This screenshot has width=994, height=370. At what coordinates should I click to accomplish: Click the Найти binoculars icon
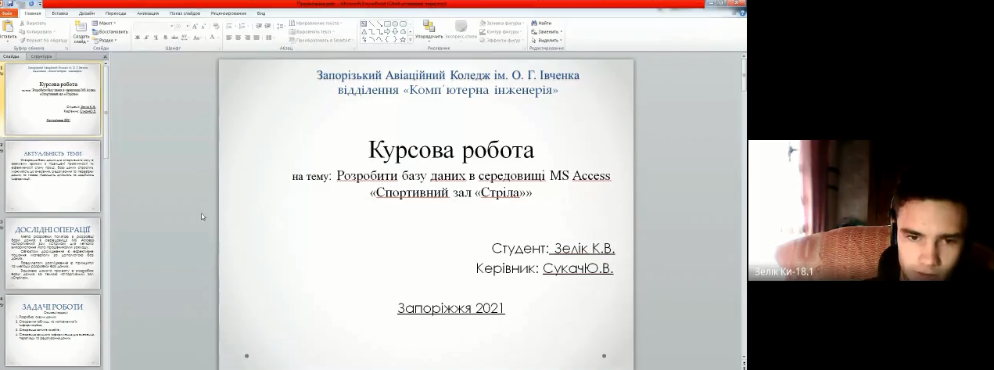(534, 23)
